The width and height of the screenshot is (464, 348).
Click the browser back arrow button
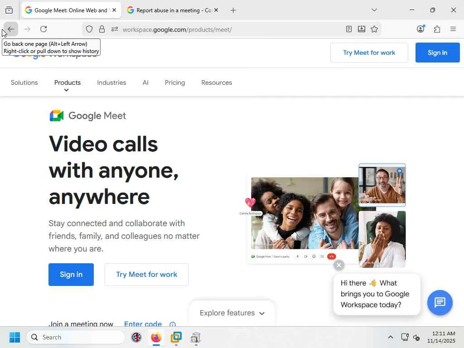click(x=11, y=29)
